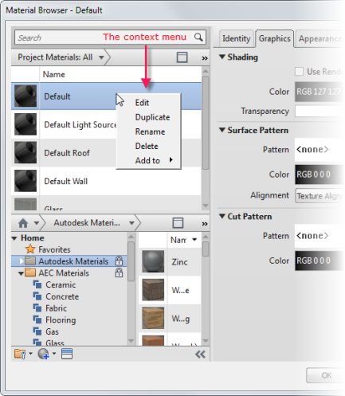The height and width of the screenshot is (396, 345).
Task: Click the project materials list scrollbar
Action: point(206,122)
